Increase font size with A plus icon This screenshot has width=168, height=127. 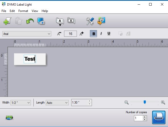[81, 34]
